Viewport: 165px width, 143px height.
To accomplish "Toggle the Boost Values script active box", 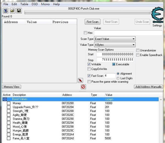I will [x=5, y=99].
